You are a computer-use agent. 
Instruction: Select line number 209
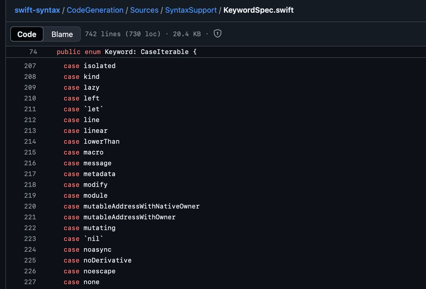tap(30, 87)
